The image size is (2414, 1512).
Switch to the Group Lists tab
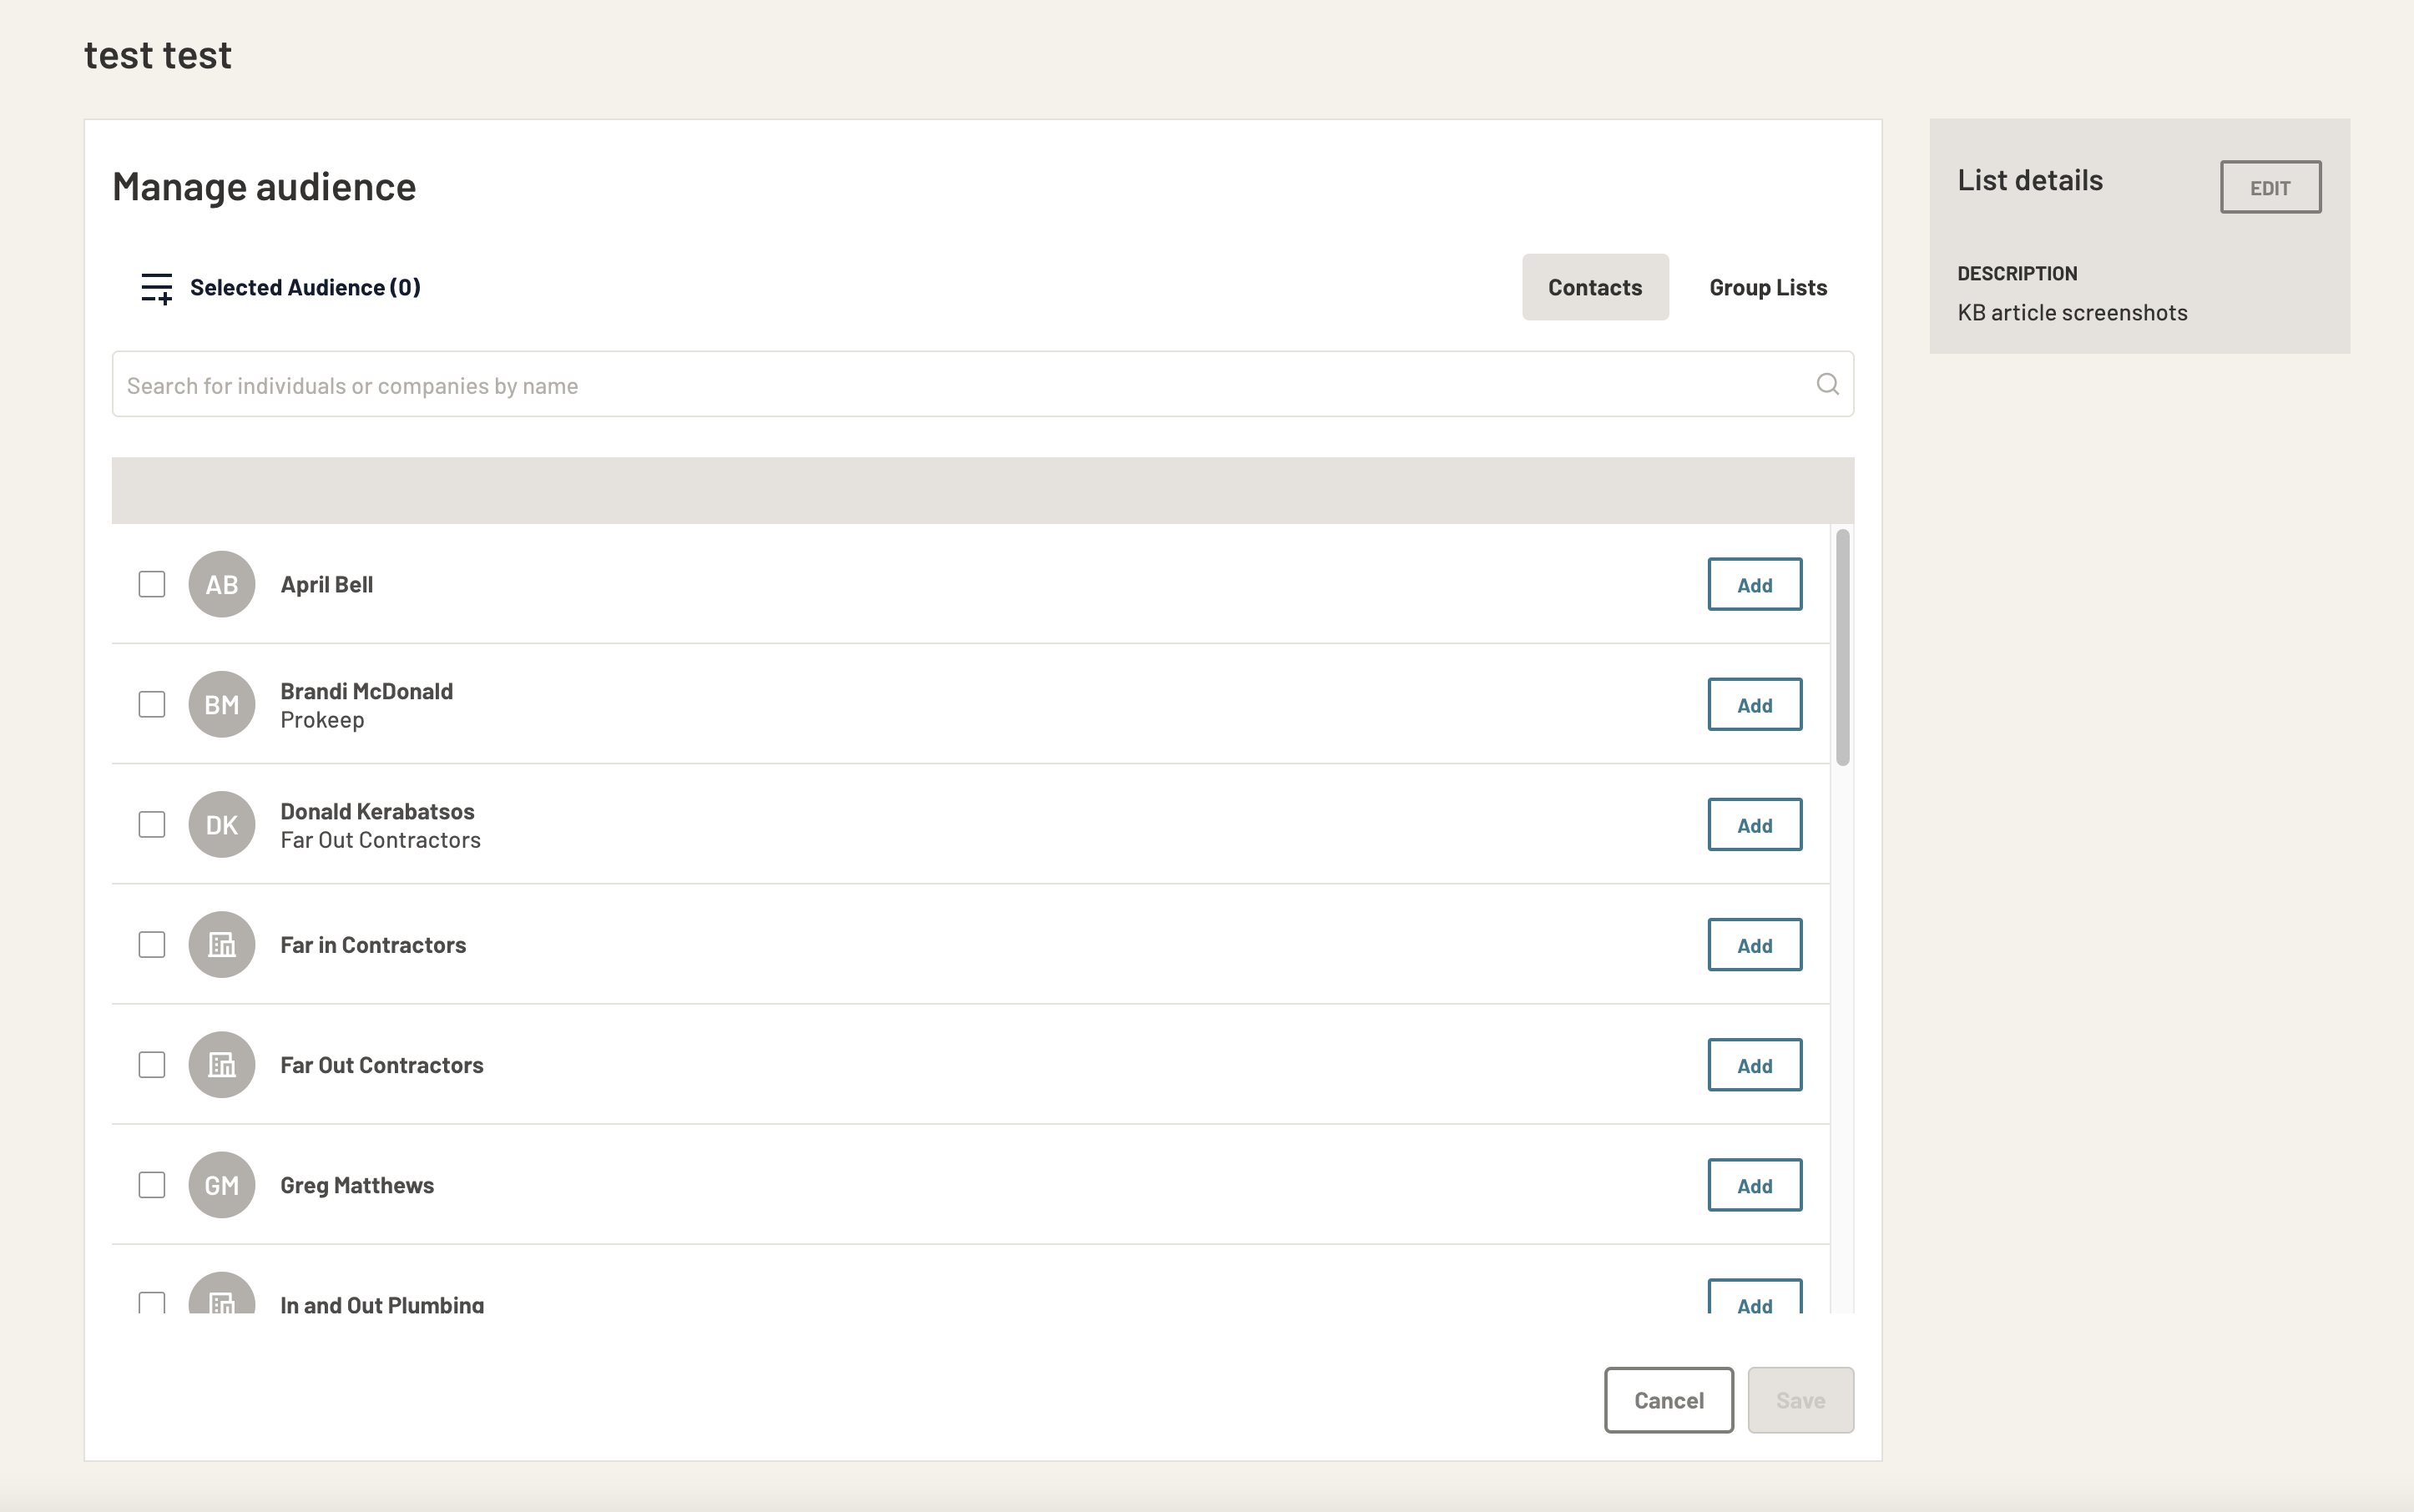pyautogui.click(x=1768, y=287)
